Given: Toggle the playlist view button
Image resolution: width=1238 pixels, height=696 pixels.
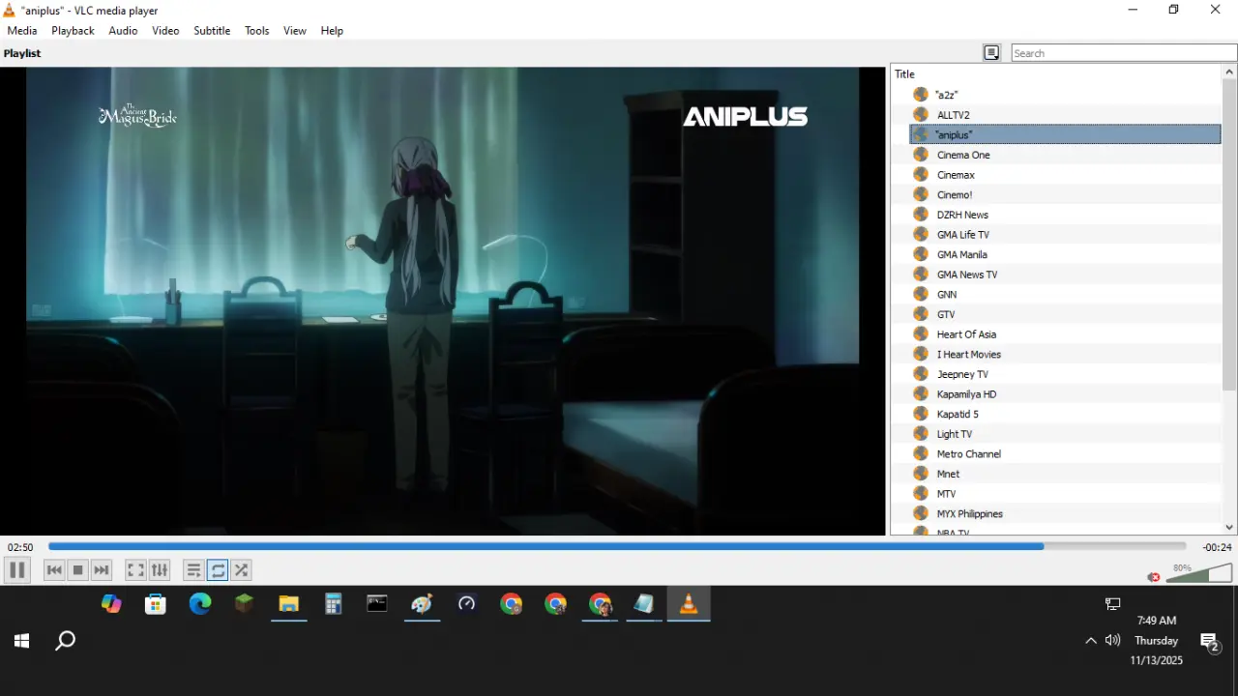Looking at the screenshot, I should coord(193,570).
